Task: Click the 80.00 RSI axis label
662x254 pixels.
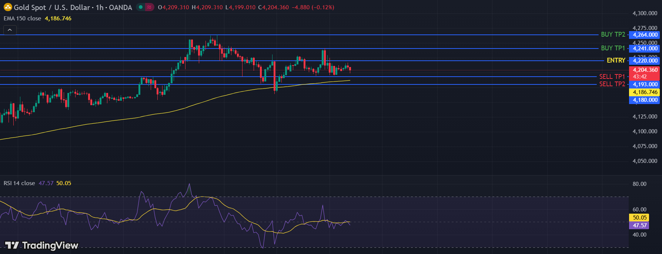Action: pos(640,184)
